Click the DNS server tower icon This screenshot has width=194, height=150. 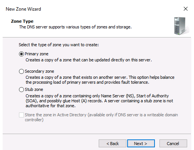pos(181,26)
